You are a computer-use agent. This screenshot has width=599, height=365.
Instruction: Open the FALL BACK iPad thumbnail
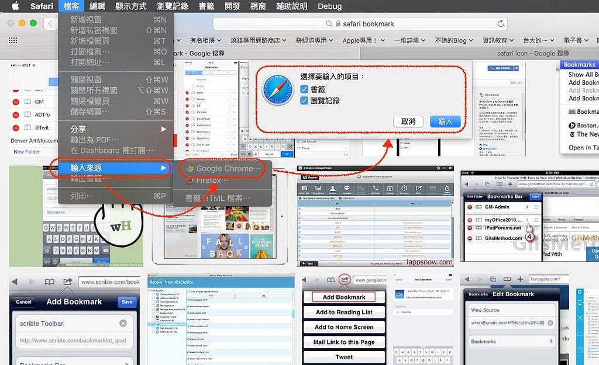click(x=220, y=232)
